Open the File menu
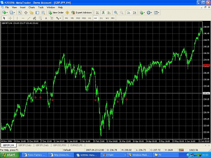 7,7
